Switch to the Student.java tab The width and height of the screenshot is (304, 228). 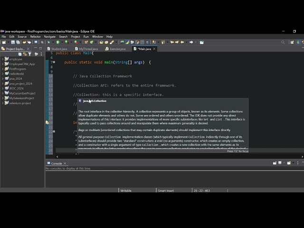[x=57, y=49]
